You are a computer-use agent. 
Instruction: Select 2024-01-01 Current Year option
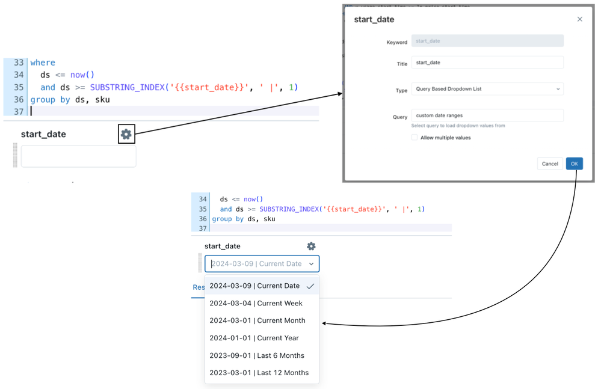[x=254, y=338]
